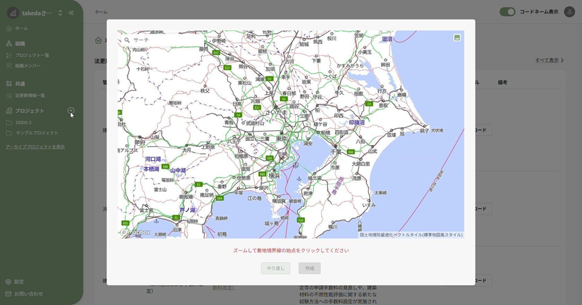Open the user profile avatar icon

[x=569, y=12]
